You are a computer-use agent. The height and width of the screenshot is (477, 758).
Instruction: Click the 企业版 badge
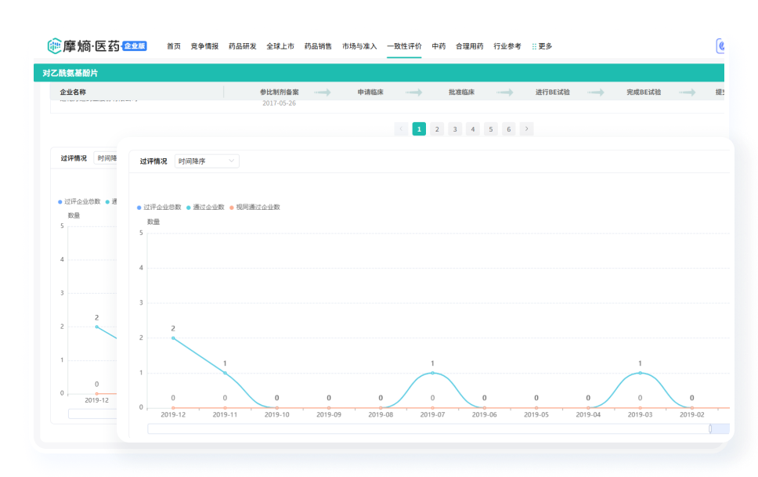[x=135, y=46]
